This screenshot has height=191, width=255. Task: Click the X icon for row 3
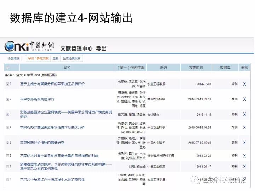coord(244,114)
